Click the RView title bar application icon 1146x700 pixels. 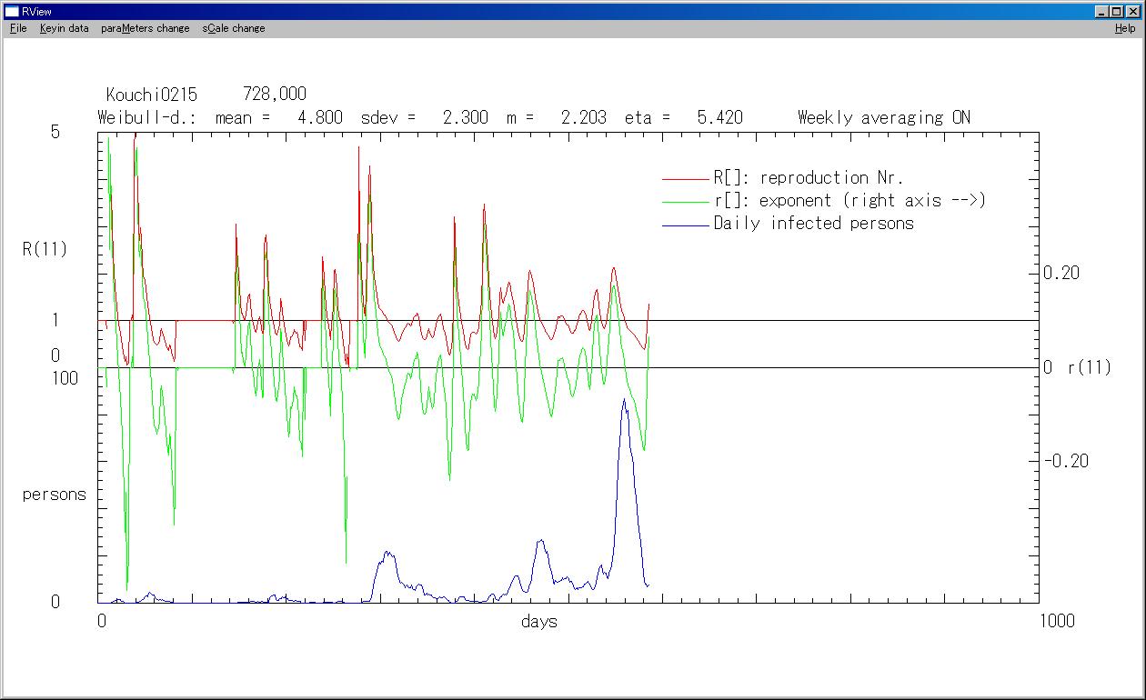[12, 11]
